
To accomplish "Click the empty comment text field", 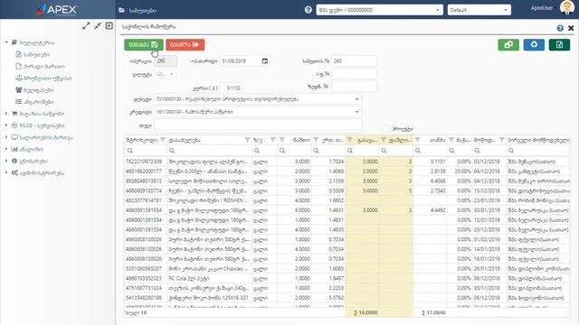I will coord(258,125).
